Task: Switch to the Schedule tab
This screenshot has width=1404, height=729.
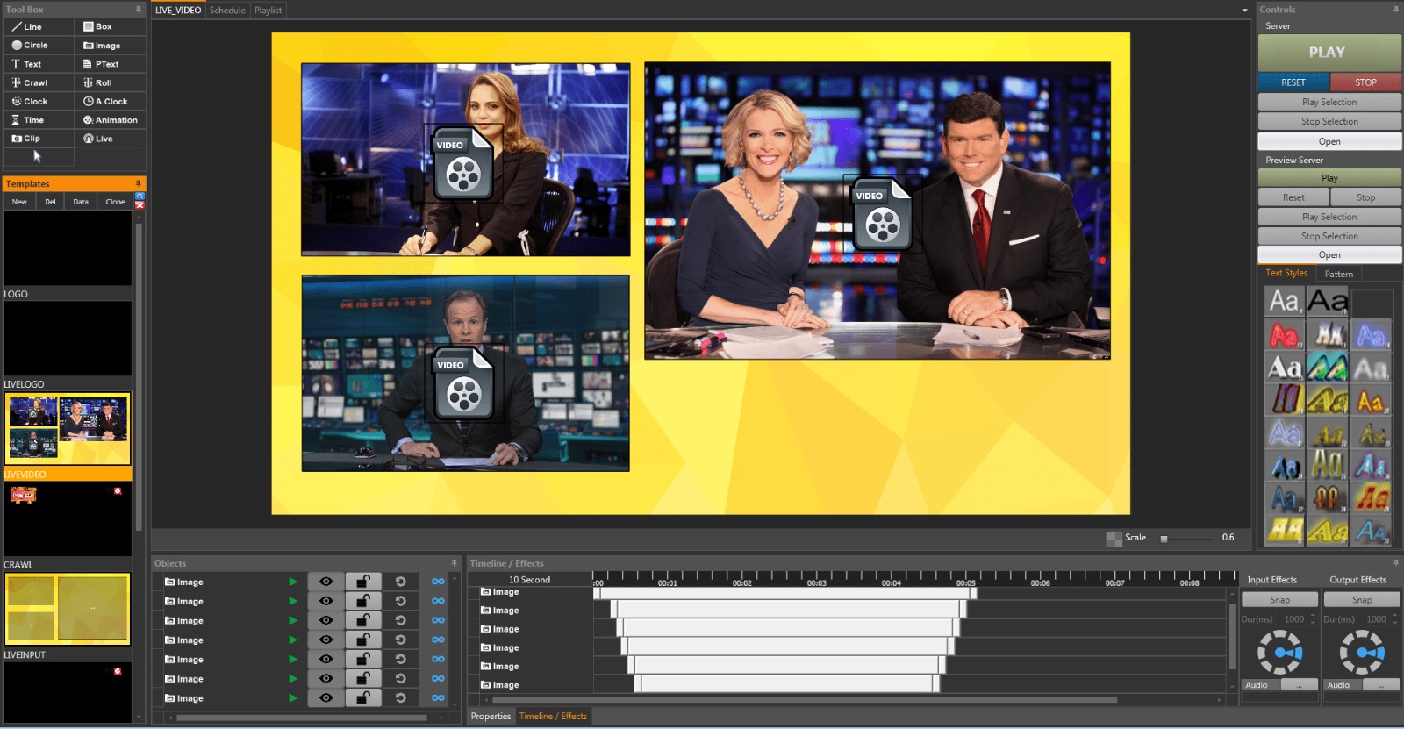Action: (227, 11)
